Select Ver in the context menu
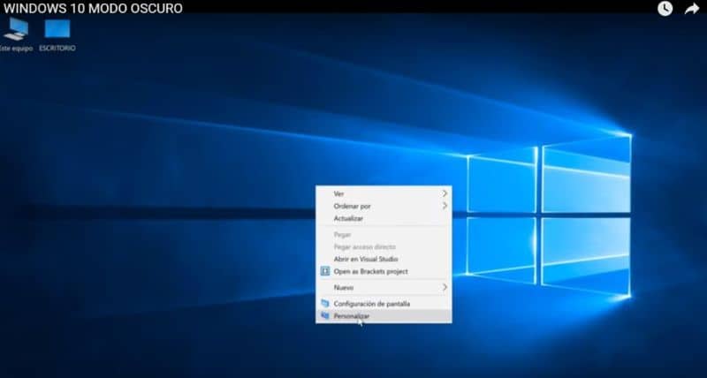 coord(384,193)
